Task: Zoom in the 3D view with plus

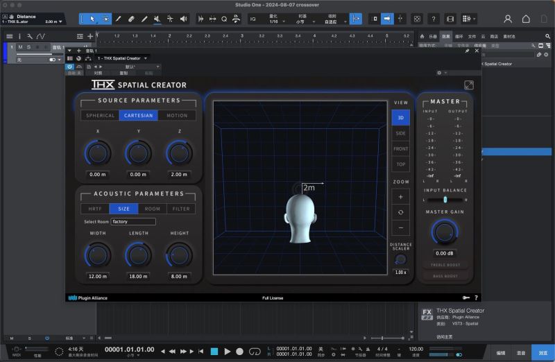Action: pos(401,197)
